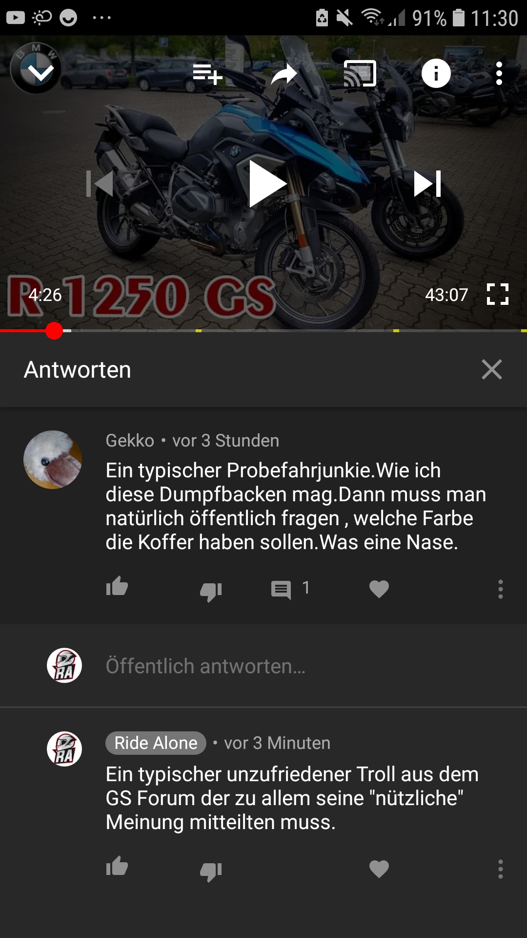The image size is (527, 938).
Task: Dislike Gekko's comment
Action: 211,591
